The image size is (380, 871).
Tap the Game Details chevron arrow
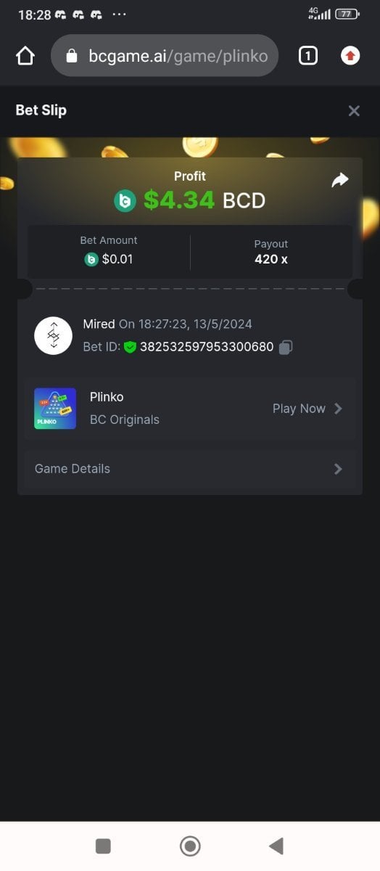pyautogui.click(x=338, y=469)
